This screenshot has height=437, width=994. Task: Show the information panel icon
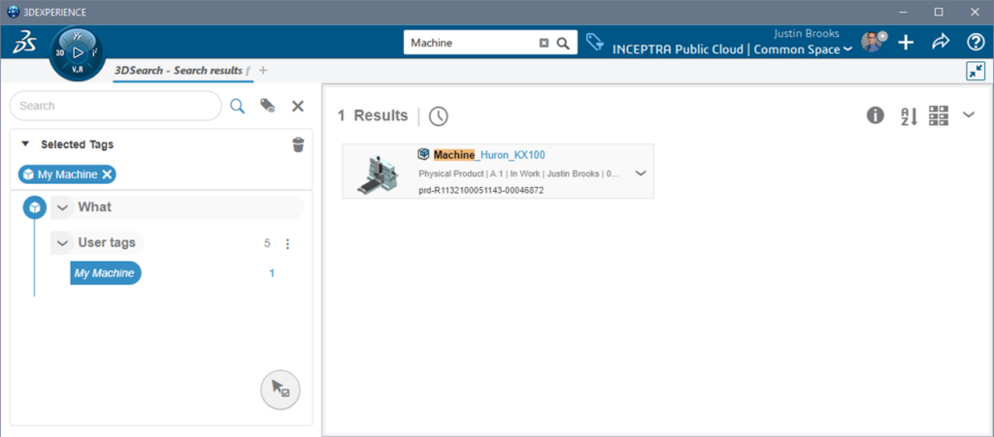(x=875, y=116)
